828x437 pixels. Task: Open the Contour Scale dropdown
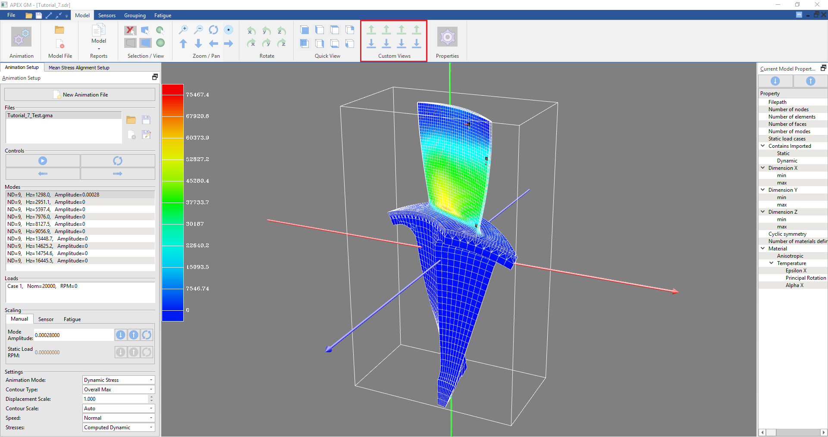[x=119, y=409]
